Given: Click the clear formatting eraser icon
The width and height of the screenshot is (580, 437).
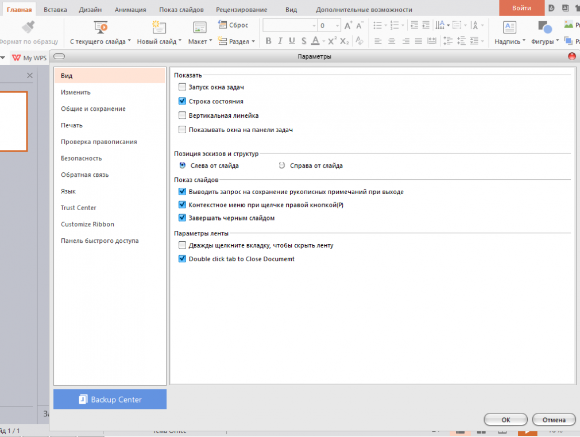Looking at the screenshot, I should click(x=359, y=41).
